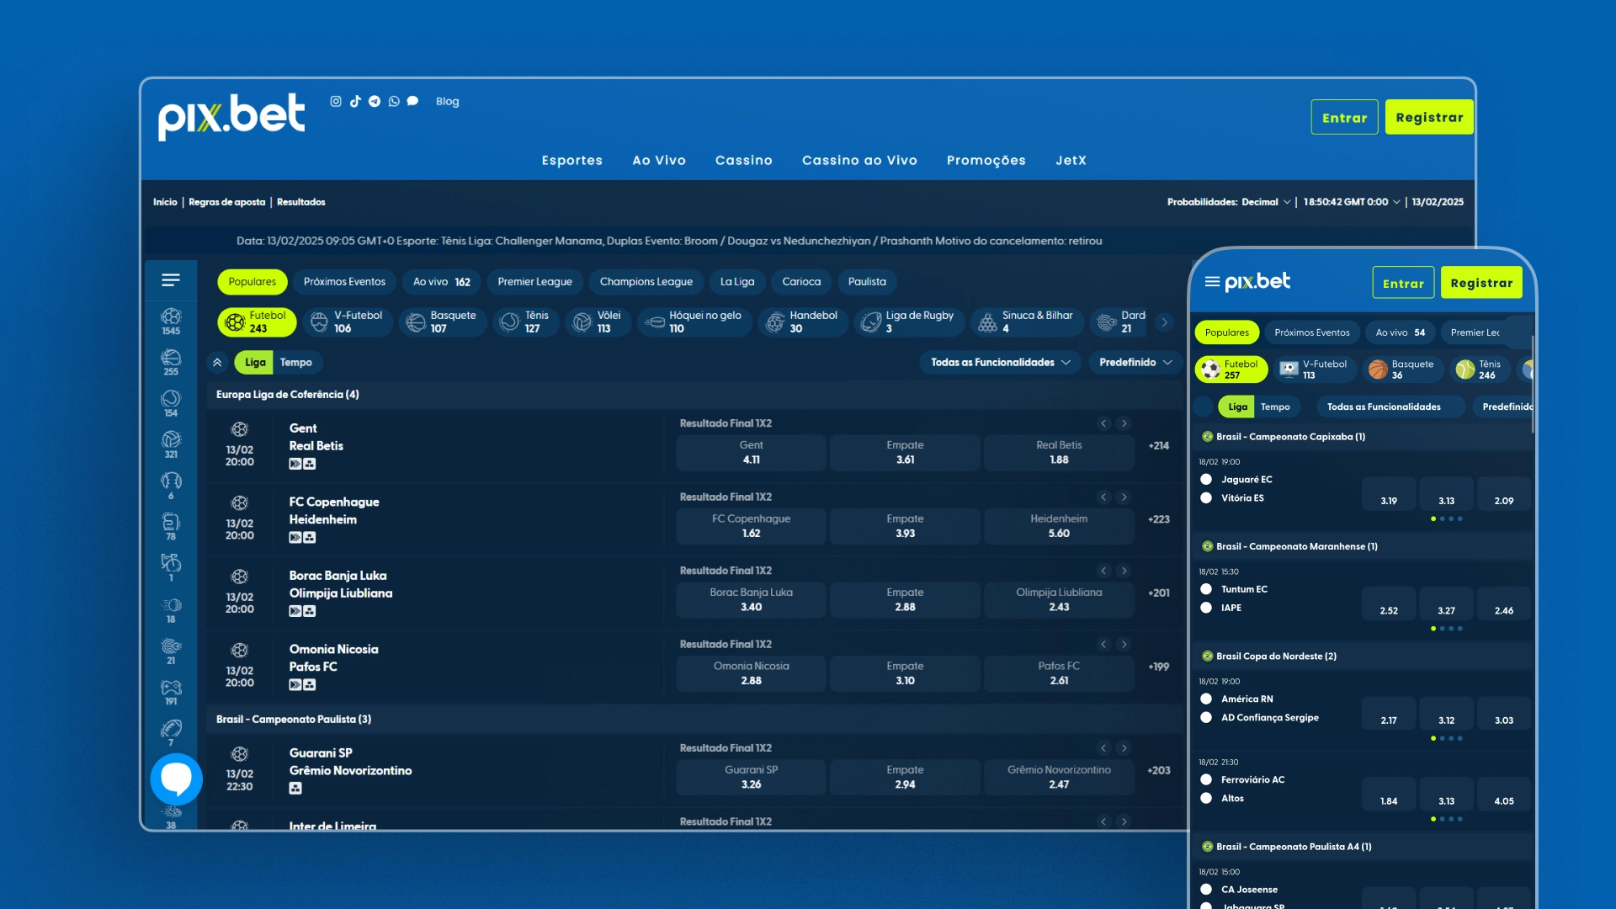Choose Hóquei no gelo sport filter
Viewport: 1616px width, 909px height.
694,322
